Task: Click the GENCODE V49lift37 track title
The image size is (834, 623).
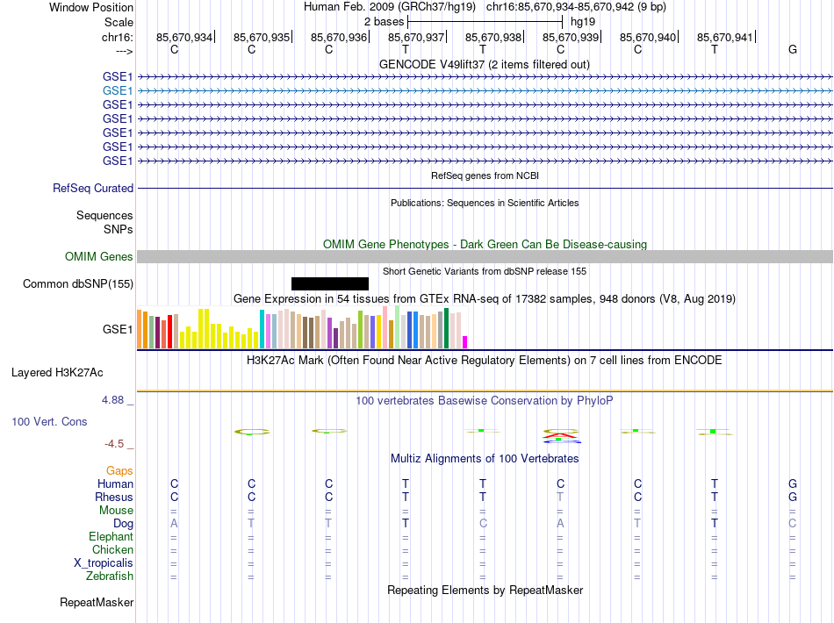Action: pyautogui.click(x=484, y=64)
